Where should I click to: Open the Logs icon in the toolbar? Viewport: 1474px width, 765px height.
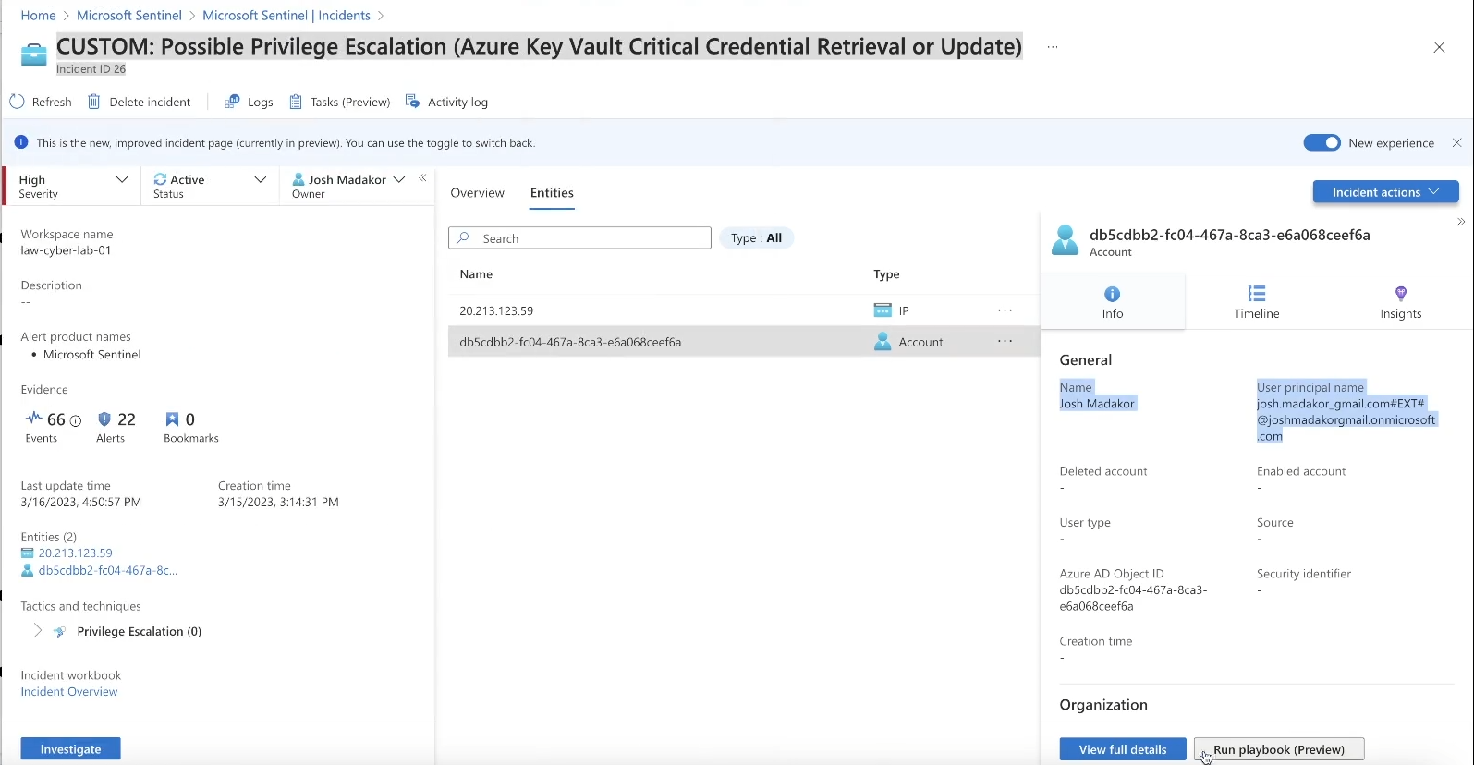(233, 102)
